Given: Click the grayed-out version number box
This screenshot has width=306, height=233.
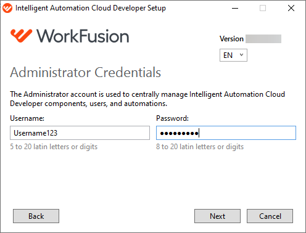Looking at the screenshot, I should tap(263, 39).
